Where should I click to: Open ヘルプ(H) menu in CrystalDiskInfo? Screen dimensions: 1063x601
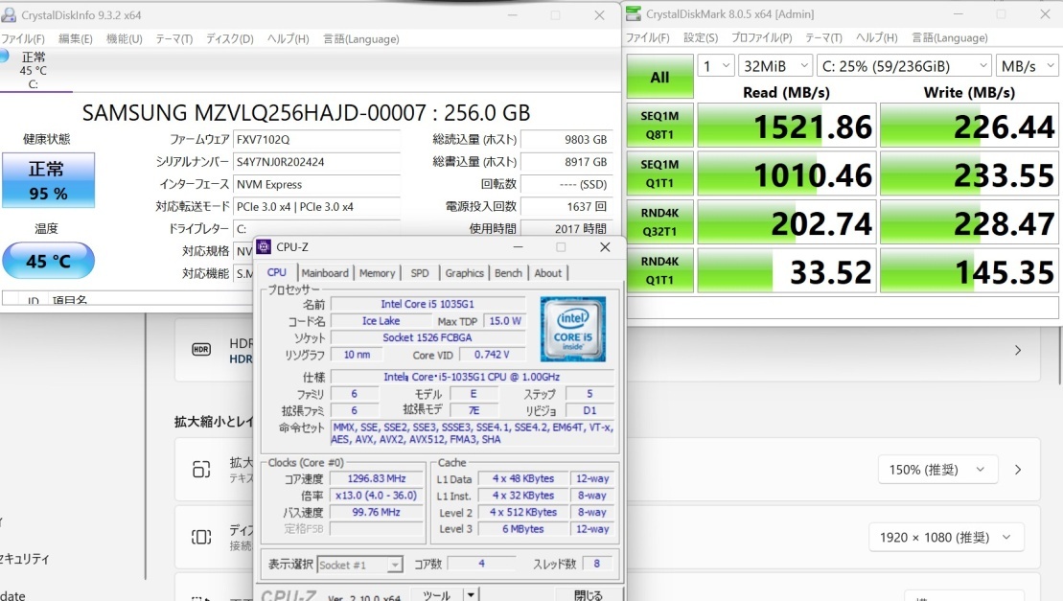[289, 38]
